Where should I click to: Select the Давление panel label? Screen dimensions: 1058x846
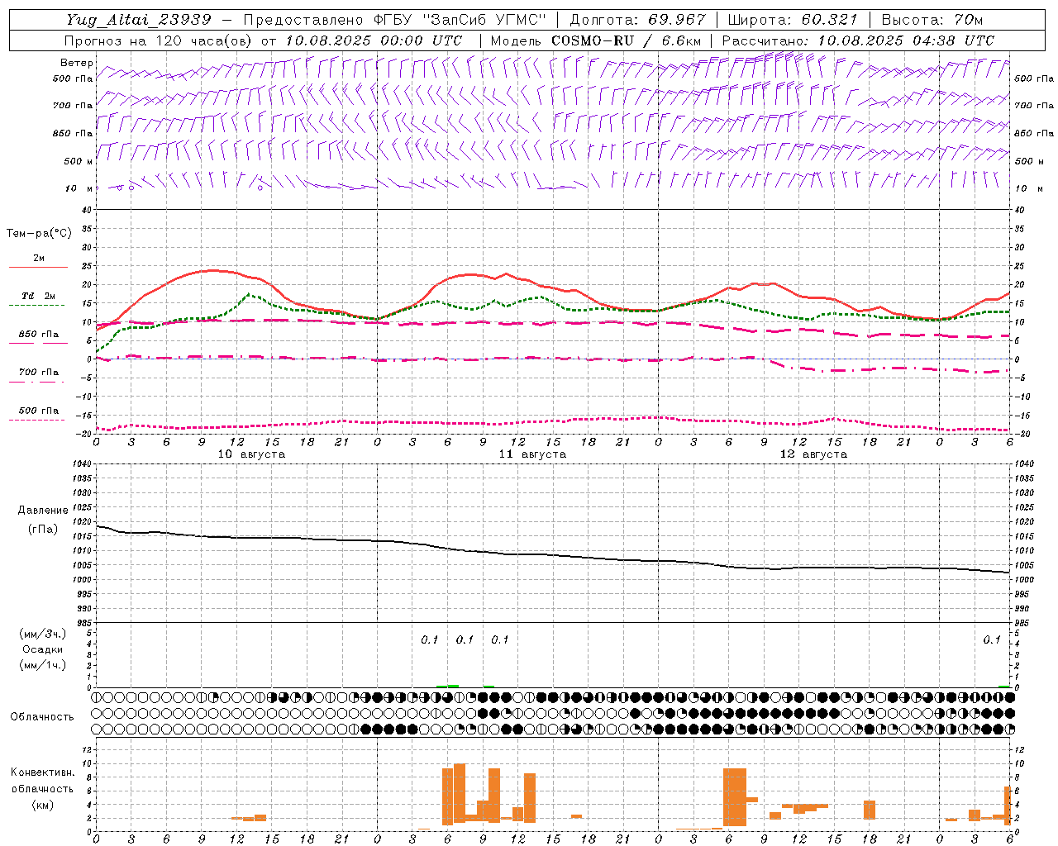[x=43, y=510]
